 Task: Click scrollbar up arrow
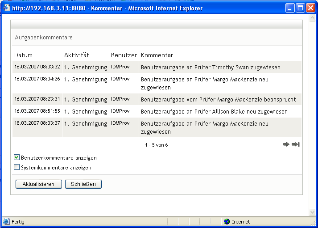tap(312, 18)
